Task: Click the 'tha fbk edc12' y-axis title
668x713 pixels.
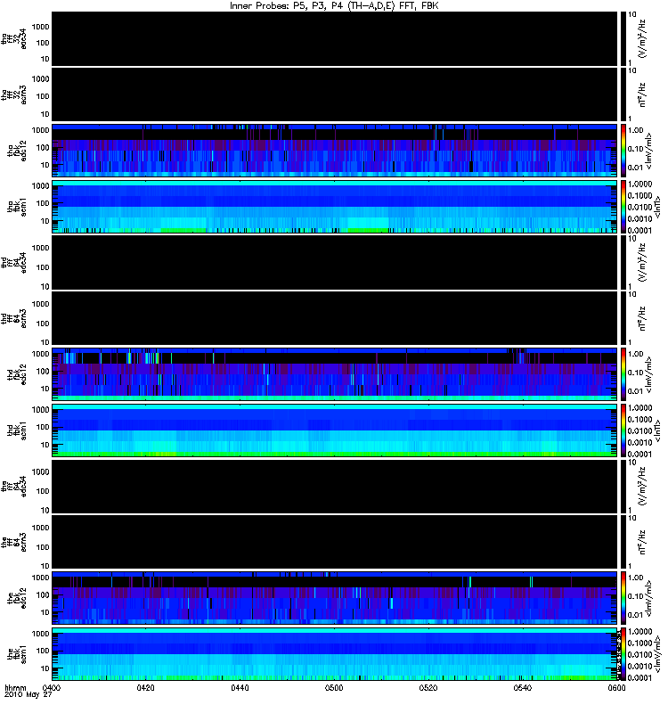Action: tap(18, 151)
